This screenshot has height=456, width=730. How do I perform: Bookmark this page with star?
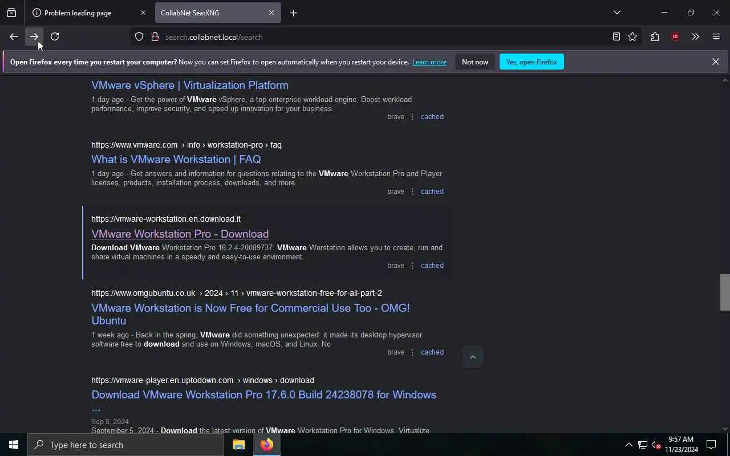click(x=632, y=37)
